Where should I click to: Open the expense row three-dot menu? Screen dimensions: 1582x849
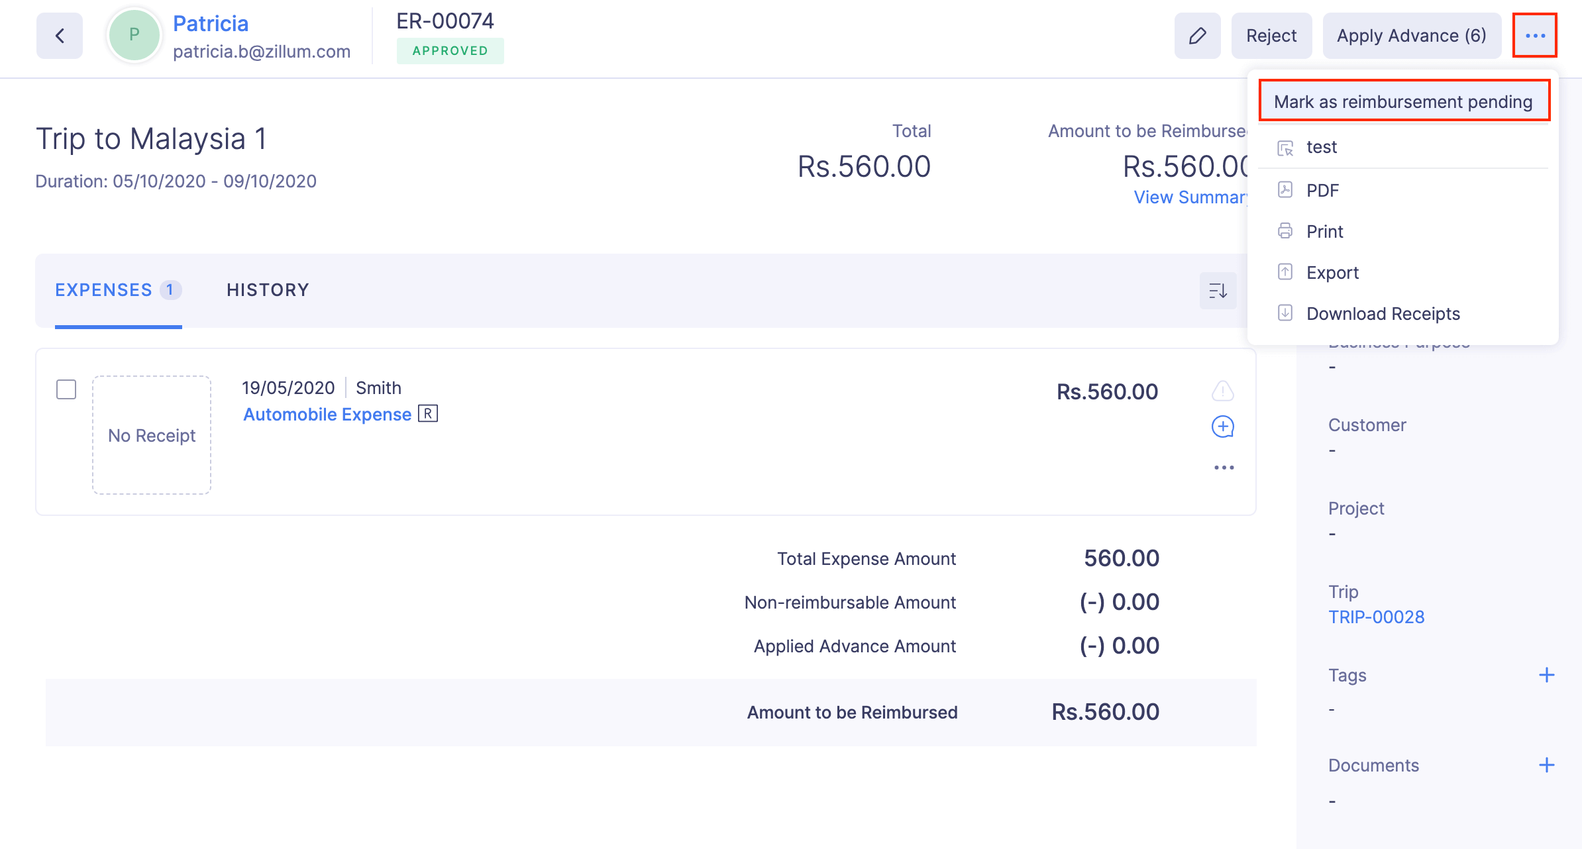coord(1224,468)
